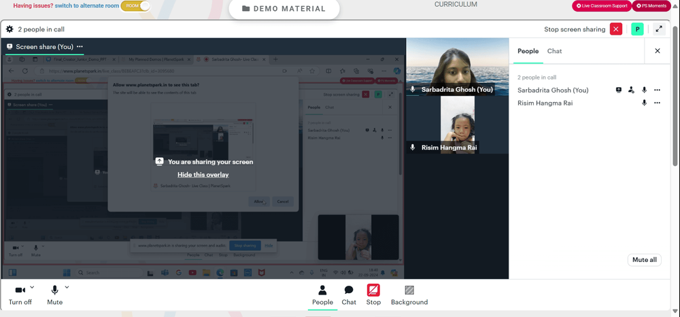Image resolution: width=680 pixels, height=317 pixels.
Task: Toggle the mic icon in Risim Hangma Rai's row
Action: tap(645, 103)
